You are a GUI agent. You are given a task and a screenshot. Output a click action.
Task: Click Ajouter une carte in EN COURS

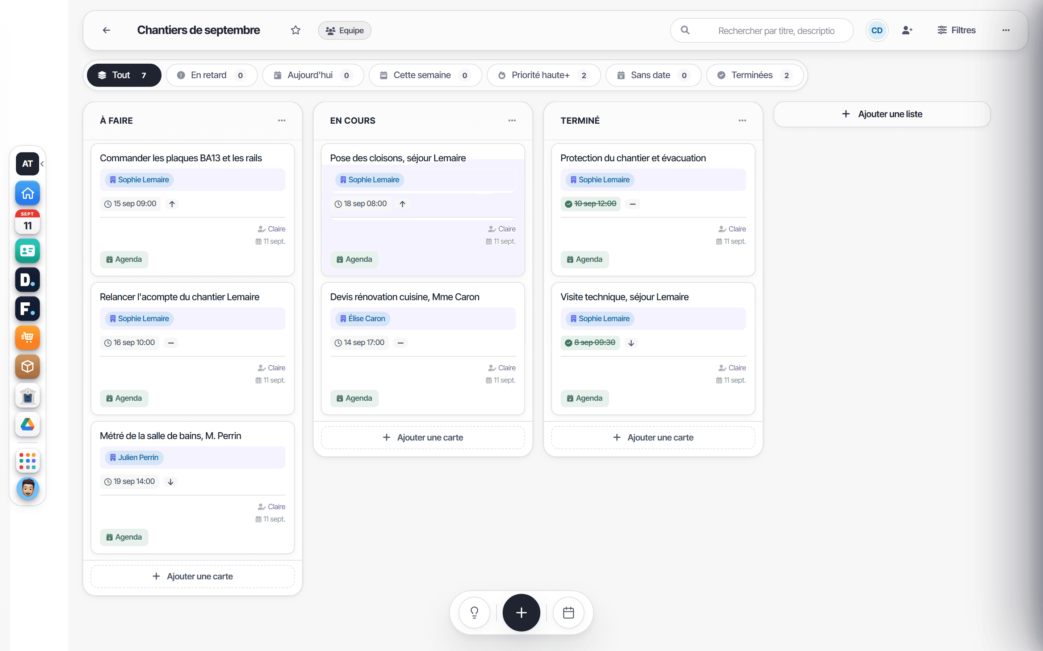click(423, 438)
